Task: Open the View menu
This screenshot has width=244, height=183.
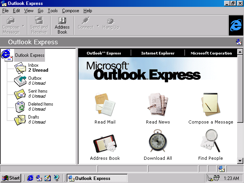Action: (x=29, y=11)
